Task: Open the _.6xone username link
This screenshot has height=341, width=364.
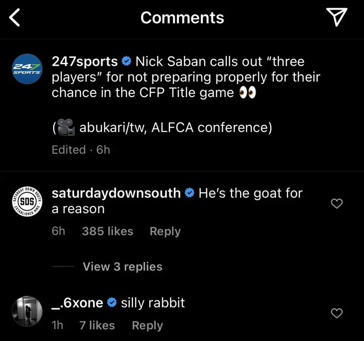Action: pos(77,303)
